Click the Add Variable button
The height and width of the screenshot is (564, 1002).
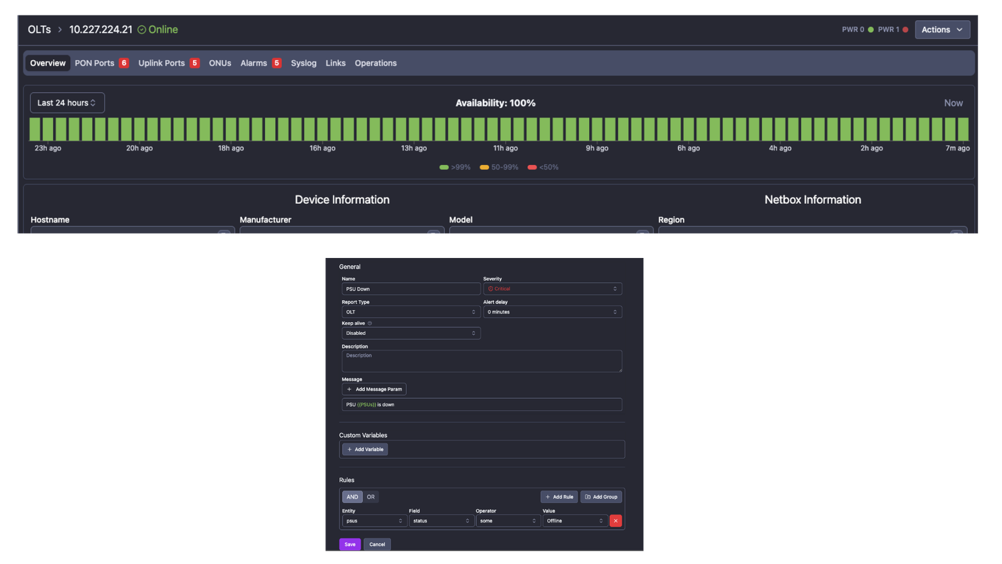click(365, 449)
